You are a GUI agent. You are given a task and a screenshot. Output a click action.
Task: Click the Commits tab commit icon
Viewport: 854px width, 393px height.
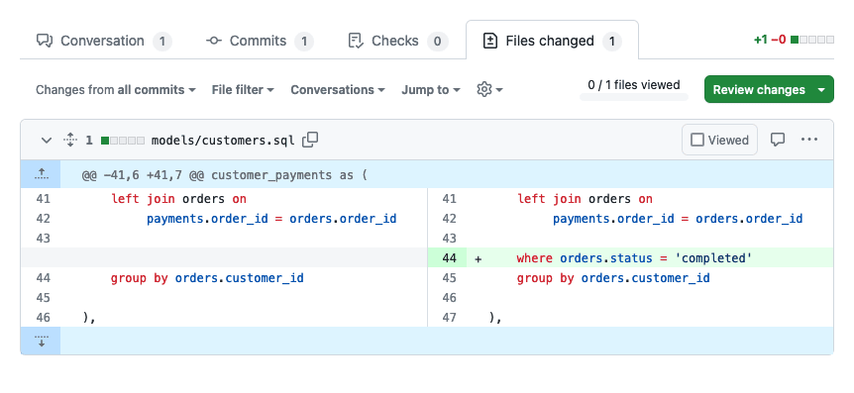pos(214,41)
